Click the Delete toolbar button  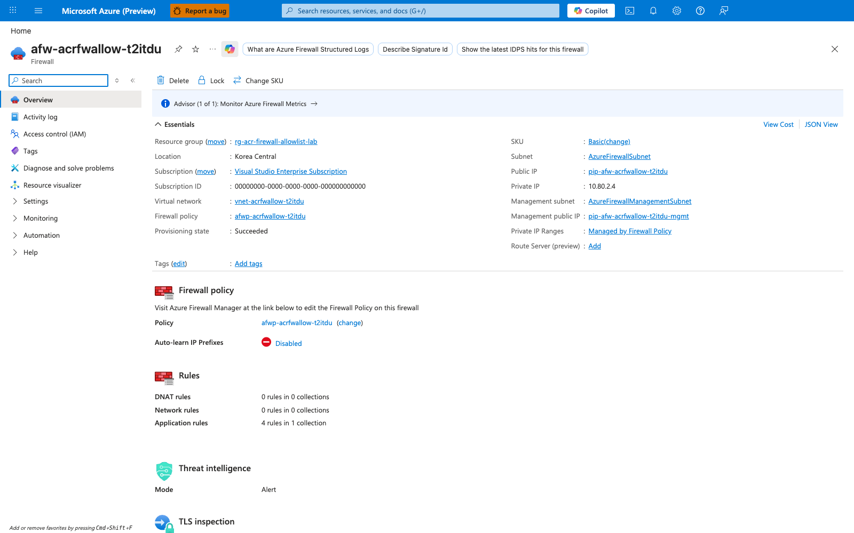[x=172, y=80]
